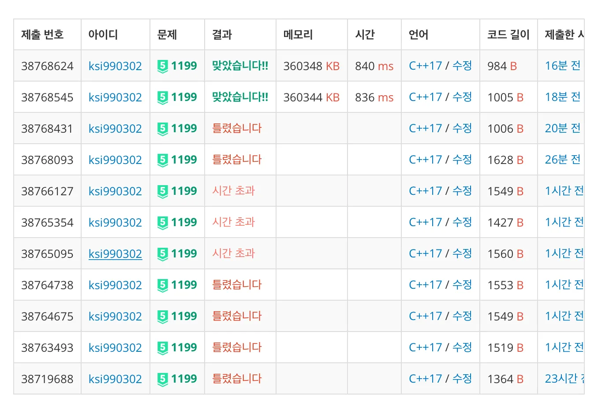Click Gold 5 tier icon in row 38765354

[163, 223]
